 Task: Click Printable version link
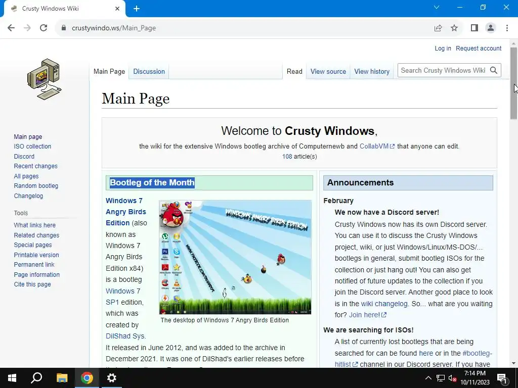tap(36, 255)
